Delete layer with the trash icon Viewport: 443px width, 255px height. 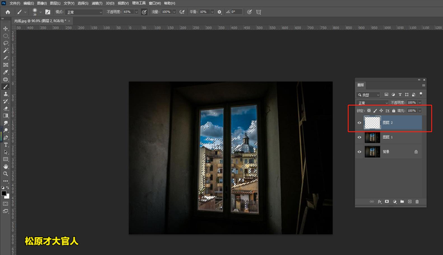click(x=417, y=202)
